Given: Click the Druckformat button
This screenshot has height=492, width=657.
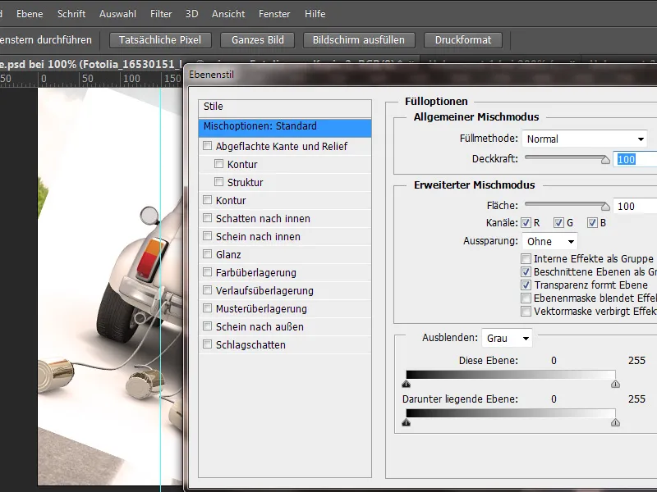Looking at the screenshot, I should coord(463,40).
